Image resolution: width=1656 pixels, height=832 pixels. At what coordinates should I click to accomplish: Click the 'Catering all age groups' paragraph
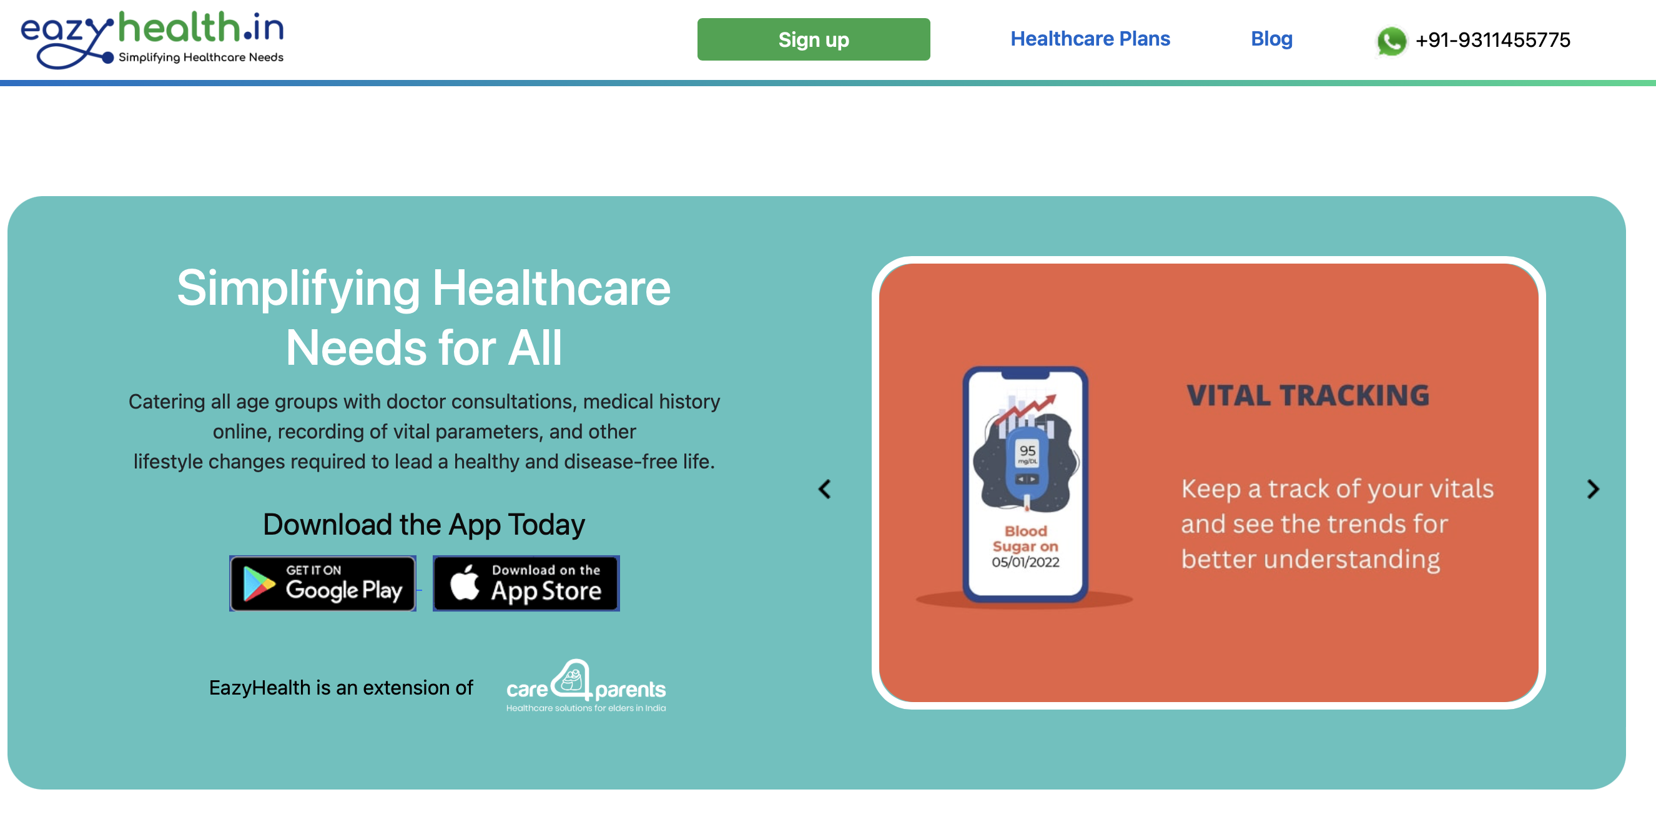(423, 431)
